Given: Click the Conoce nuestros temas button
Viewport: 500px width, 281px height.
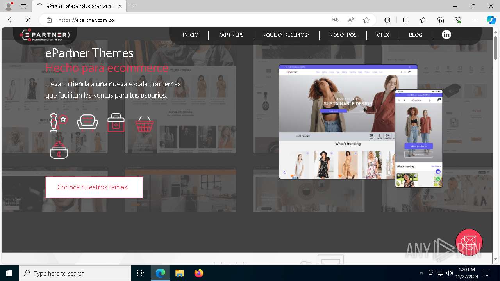Looking at the screenshot, I should point(94,187).
